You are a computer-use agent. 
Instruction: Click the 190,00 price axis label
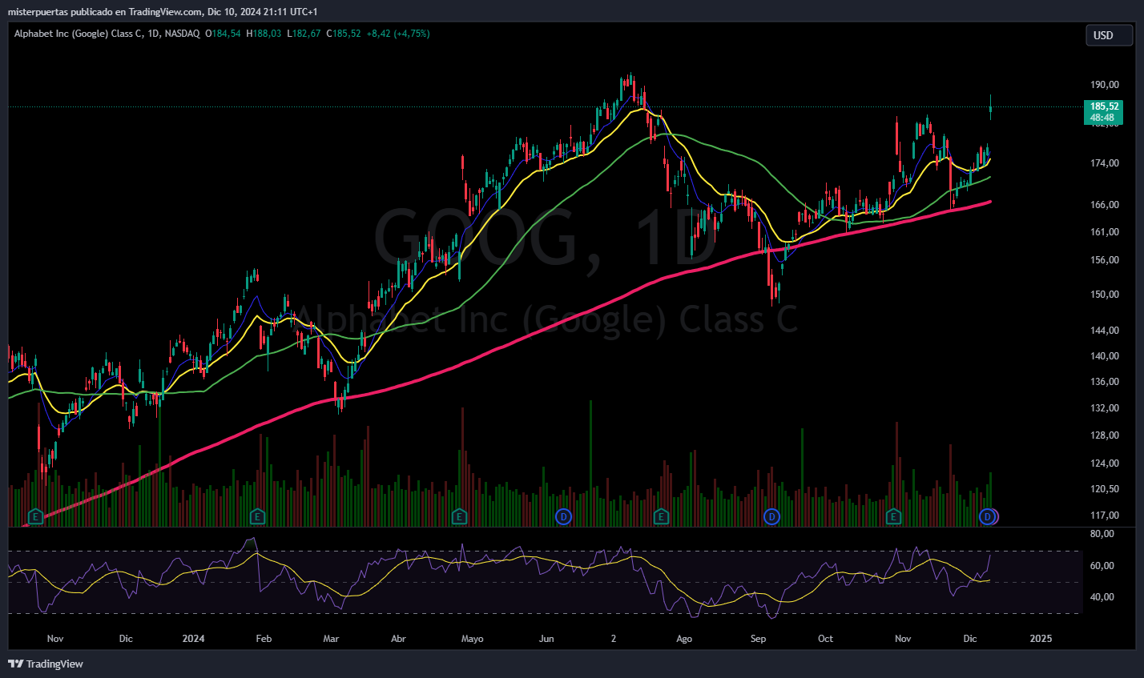(x=1104, y=85)
